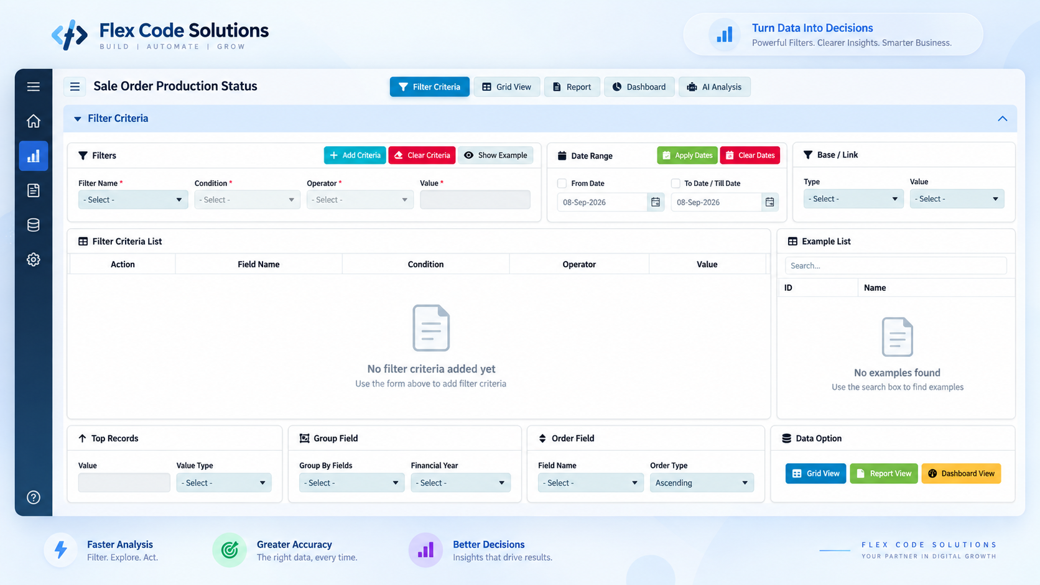Switch to the AI Analysis tab

[x=715, y=87]
